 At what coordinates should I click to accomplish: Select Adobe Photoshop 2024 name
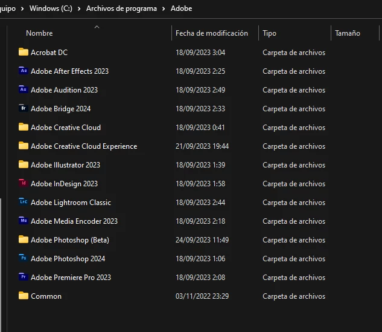68,259
